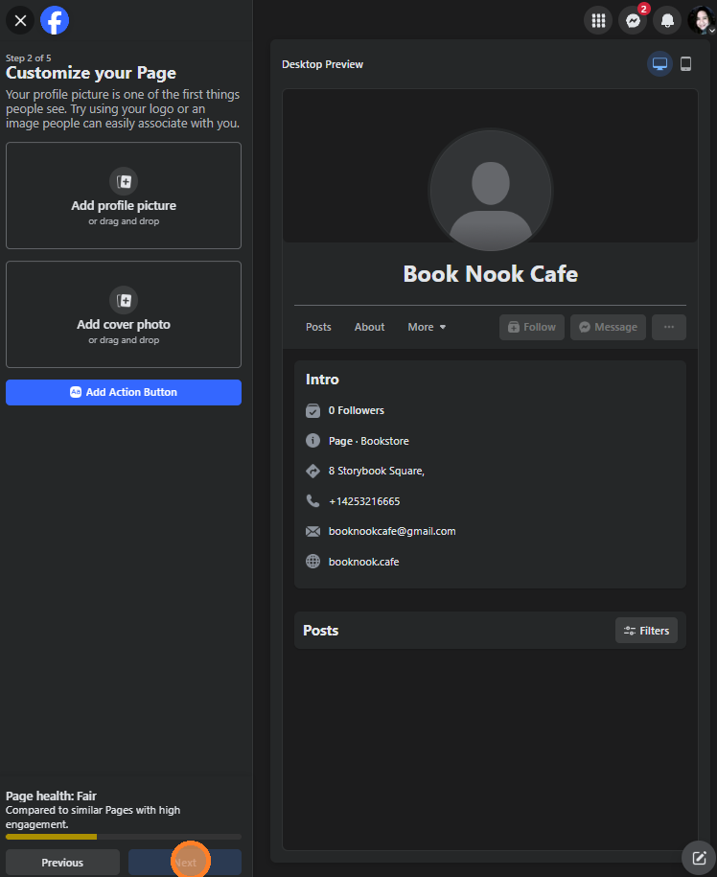Open the three-dots page options menu
The image size is (717, 877).
pyautogui.click(x=669, y=327)
